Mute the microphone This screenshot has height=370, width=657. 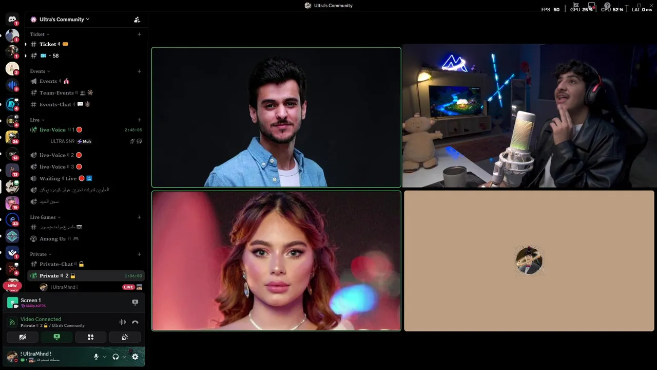pyautogui.click(x=96, y=357)
